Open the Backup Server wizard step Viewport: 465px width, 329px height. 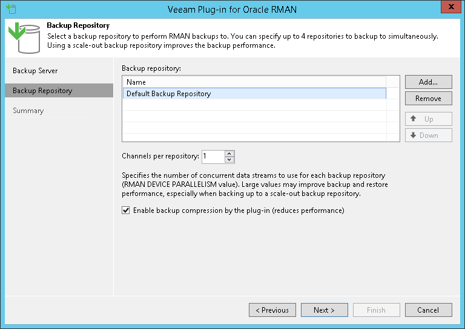[35, 71]
